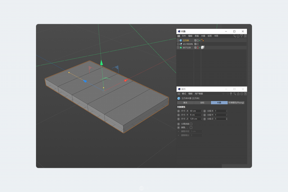Enable the 圆角 checkbox

pyautogui.click(x=191, y=127)
